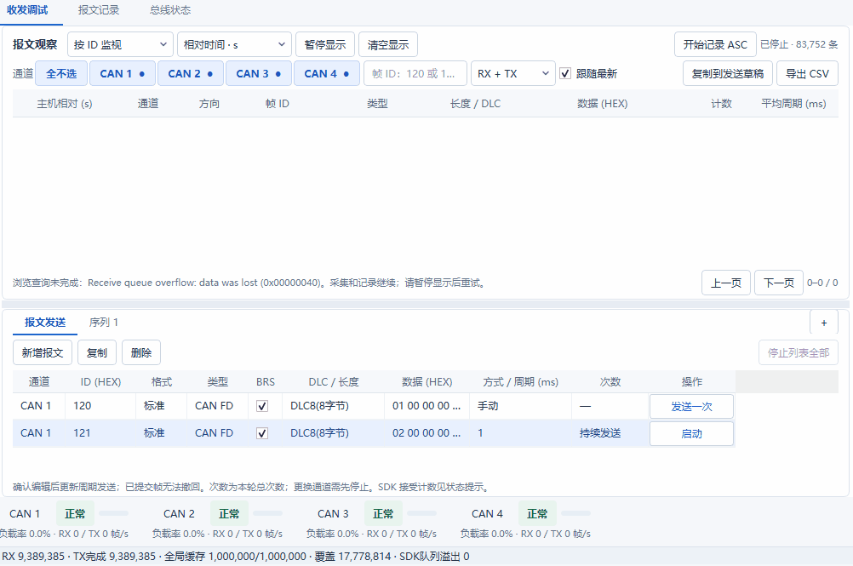
Task: Go to next page with 下一页
Action: [779, 283]
